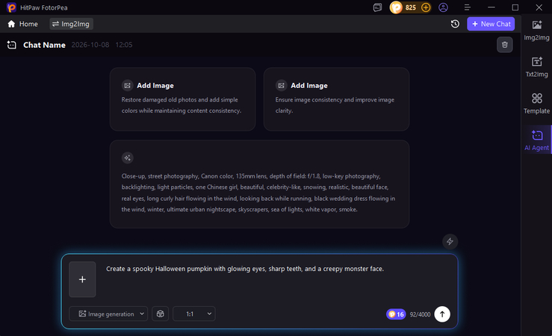
Task: Maximize the FotorPea window
Action: [x=515, y=7]
